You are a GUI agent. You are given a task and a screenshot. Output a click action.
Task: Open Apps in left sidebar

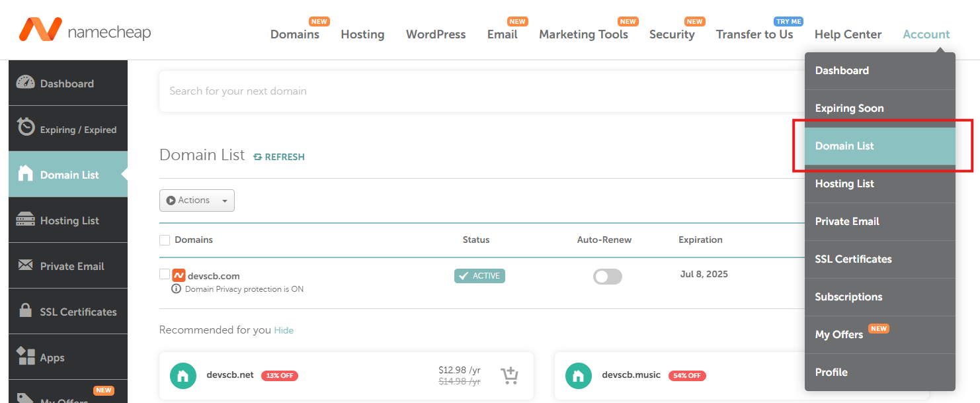[x=68, y=357]
